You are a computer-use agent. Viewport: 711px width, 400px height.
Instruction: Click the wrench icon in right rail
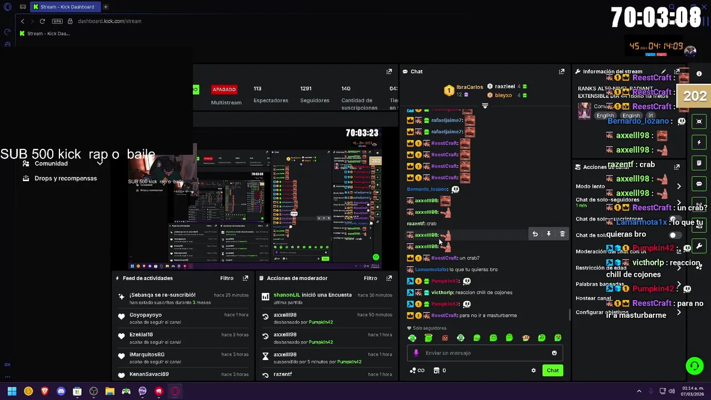coord(699,246)
